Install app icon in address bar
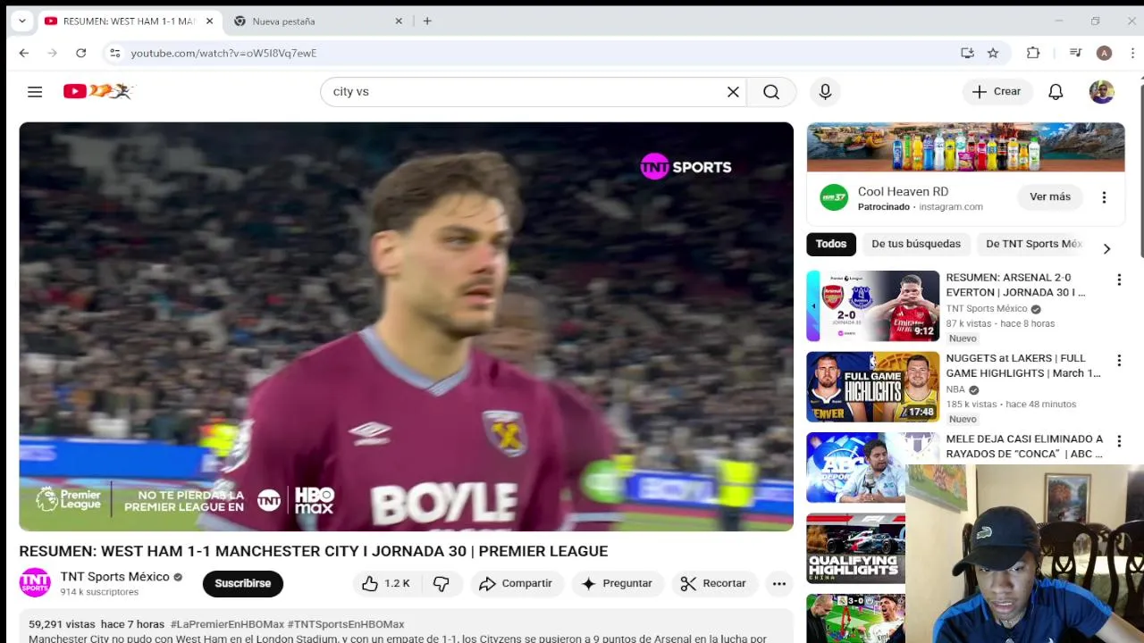1144x643 pixels. 967,53
